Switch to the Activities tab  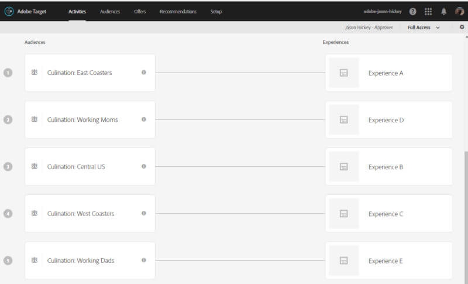coord(77,11)
